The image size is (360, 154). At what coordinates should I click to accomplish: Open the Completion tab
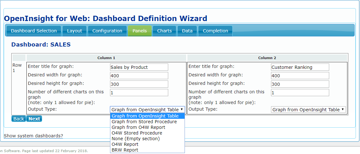pyautogui.click(x=215, y=31)
